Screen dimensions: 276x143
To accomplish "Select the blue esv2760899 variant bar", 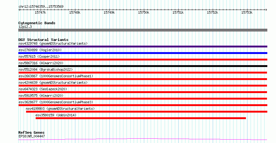I will (x=143, y=53).
